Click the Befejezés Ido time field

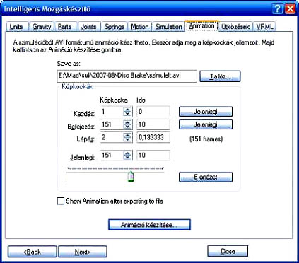(153, 124)
